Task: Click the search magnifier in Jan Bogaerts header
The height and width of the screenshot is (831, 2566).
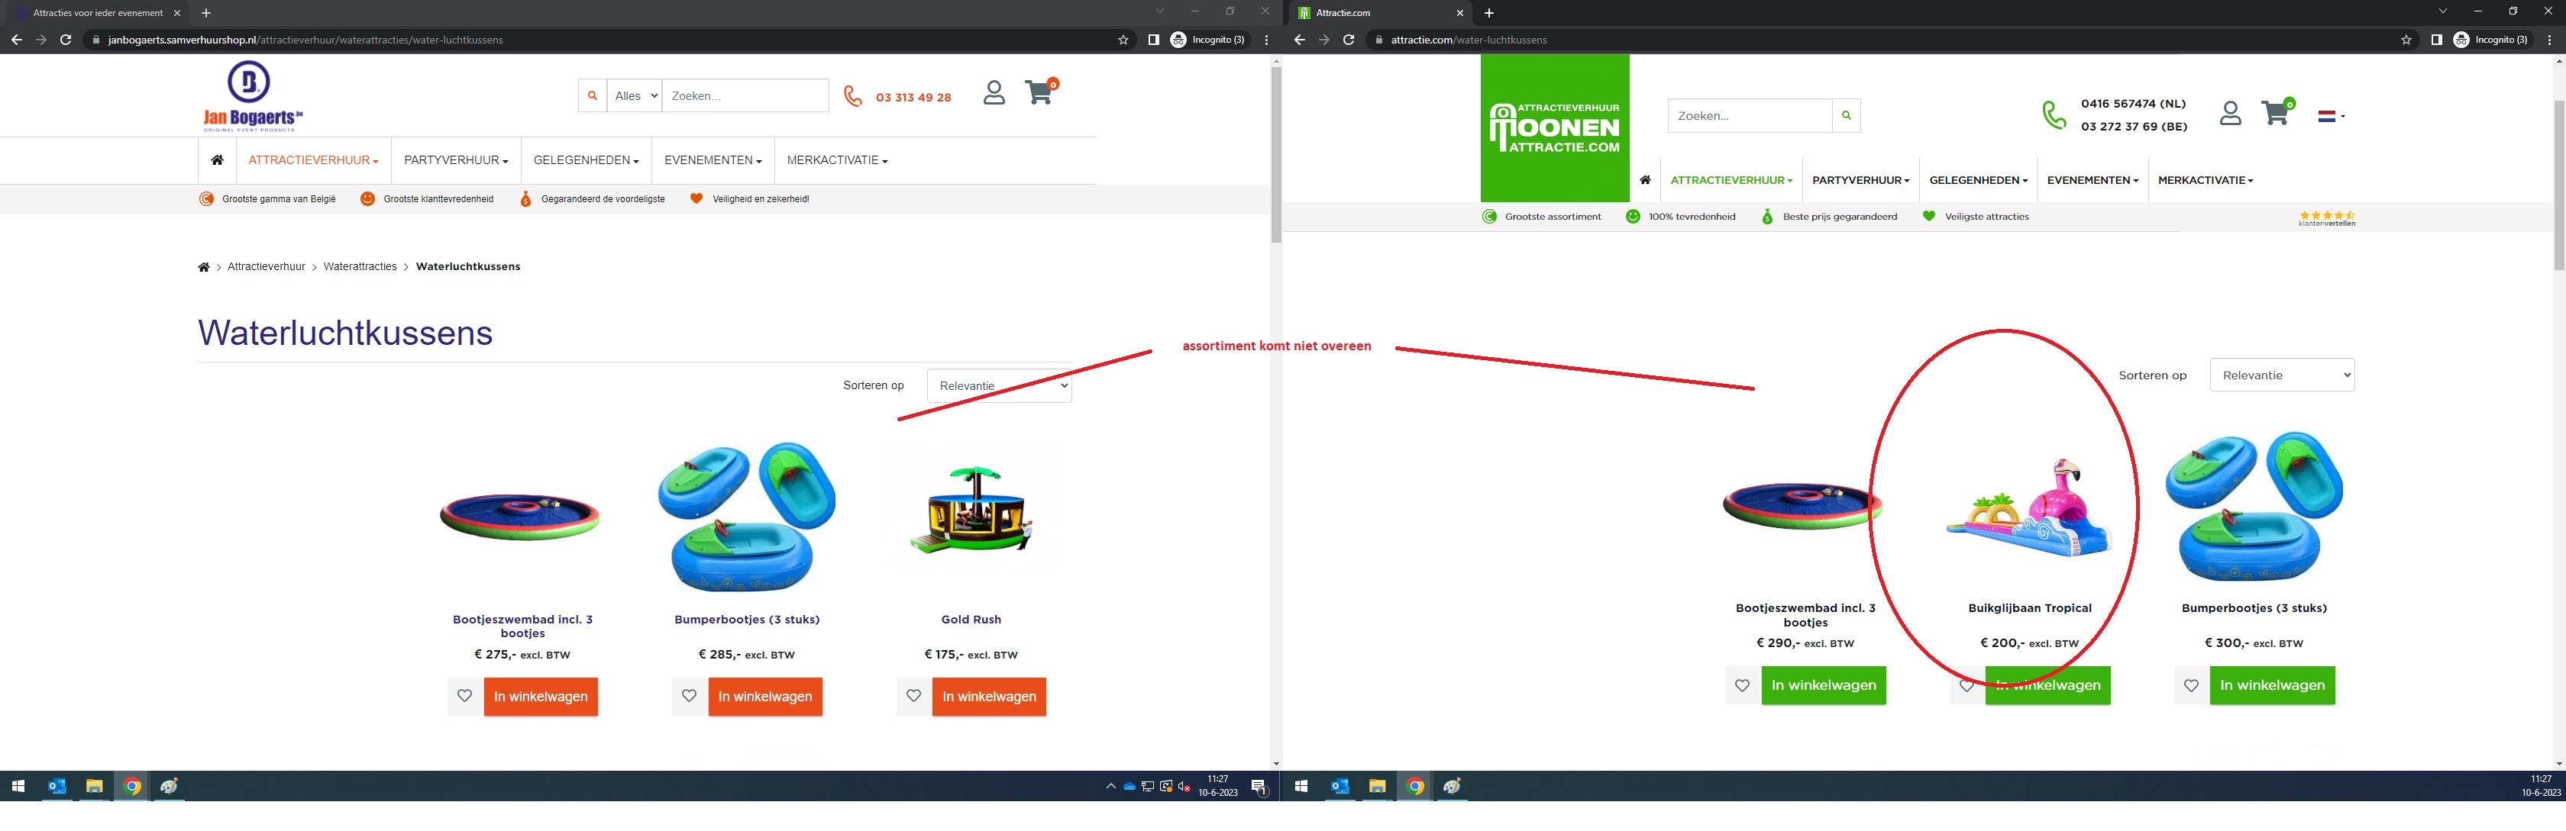Action: [x=593, y=95]
